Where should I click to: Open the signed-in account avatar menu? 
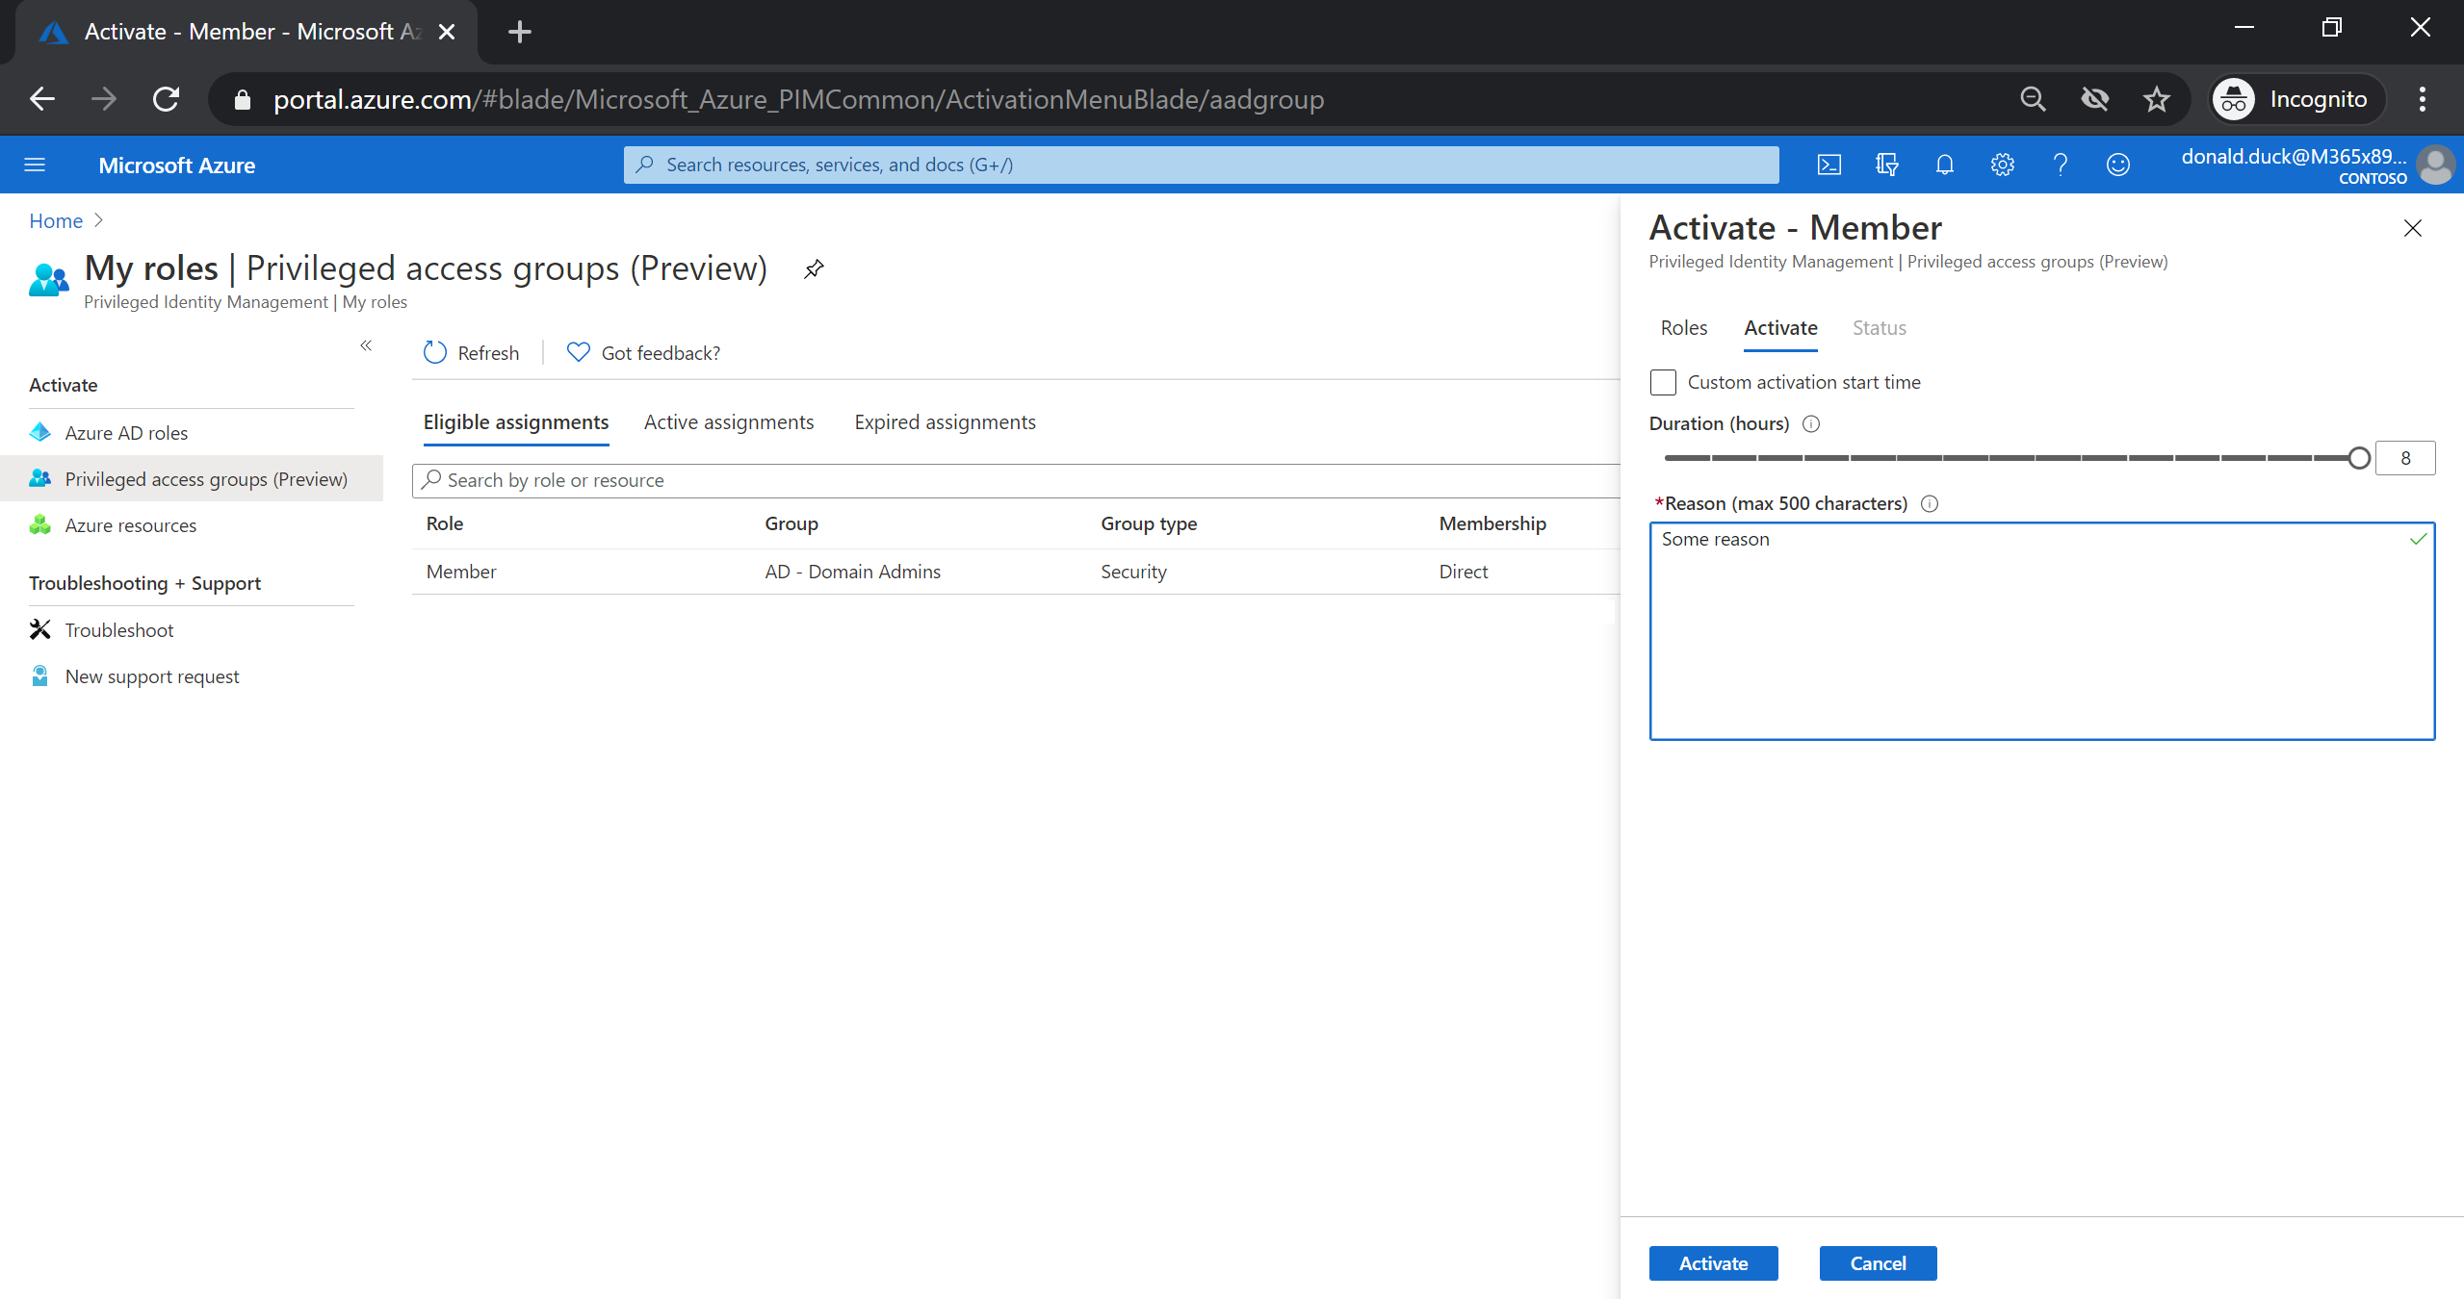(2437, 165)
